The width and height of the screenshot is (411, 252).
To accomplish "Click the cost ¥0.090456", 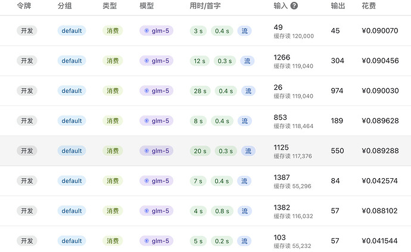I will [x=381, y=61].
